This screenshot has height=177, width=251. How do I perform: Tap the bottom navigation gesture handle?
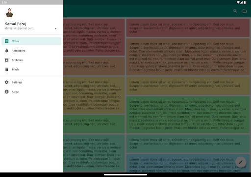pos(125,175)
